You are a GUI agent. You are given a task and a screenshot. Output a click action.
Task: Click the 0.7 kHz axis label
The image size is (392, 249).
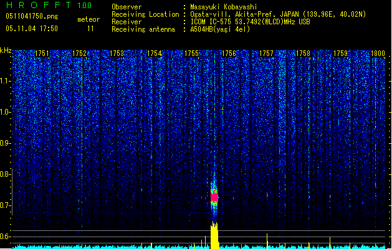coord(6,205)
